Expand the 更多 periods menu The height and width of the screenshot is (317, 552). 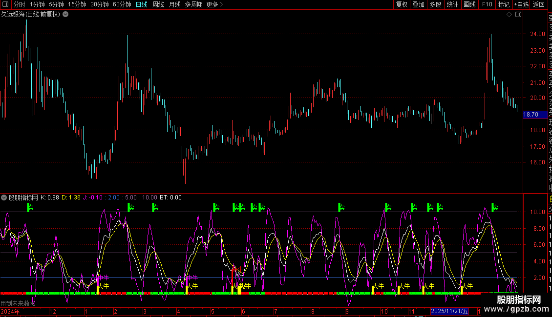tap(214, 4)
